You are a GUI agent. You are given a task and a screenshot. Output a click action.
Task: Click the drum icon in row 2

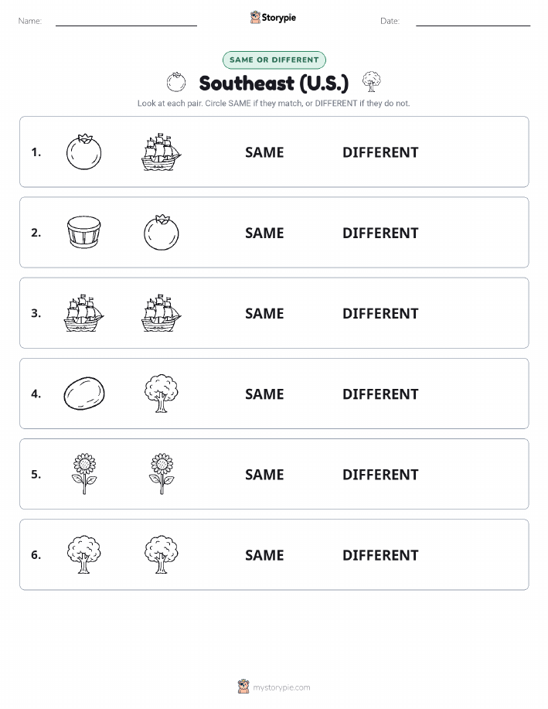point(83,232)
